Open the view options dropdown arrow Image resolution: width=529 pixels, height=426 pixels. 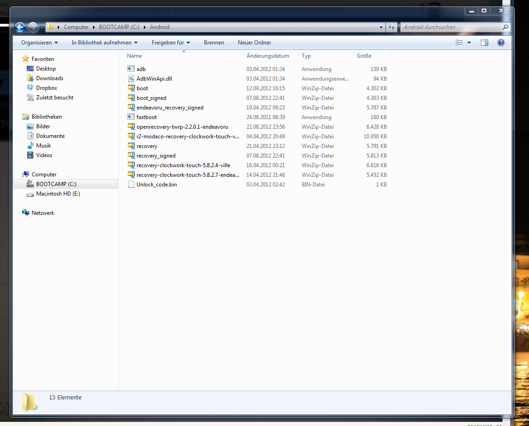(x=469, y=43)
